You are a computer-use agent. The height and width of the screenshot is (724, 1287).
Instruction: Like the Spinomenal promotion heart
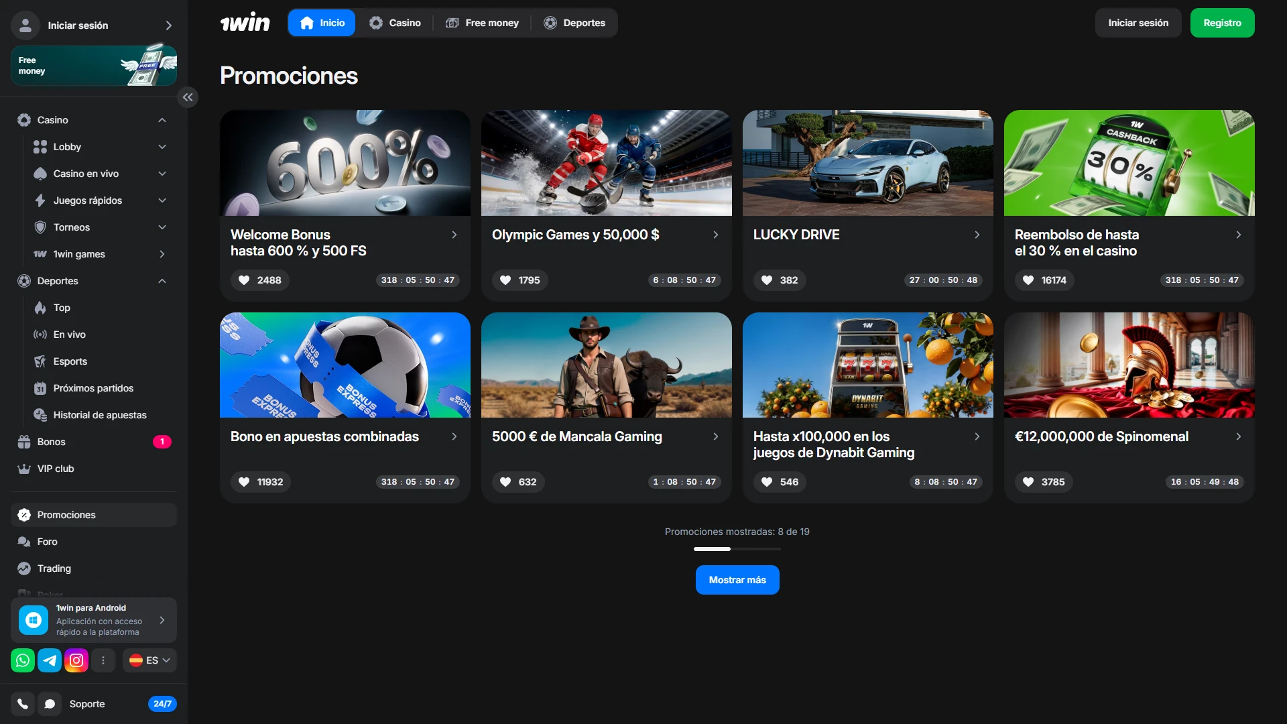click(1028, 482)
